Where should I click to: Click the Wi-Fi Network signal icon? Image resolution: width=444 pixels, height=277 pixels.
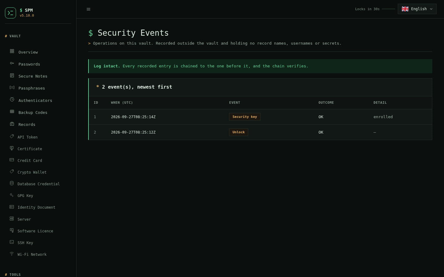pyautogui.click(x=12, y=254)
